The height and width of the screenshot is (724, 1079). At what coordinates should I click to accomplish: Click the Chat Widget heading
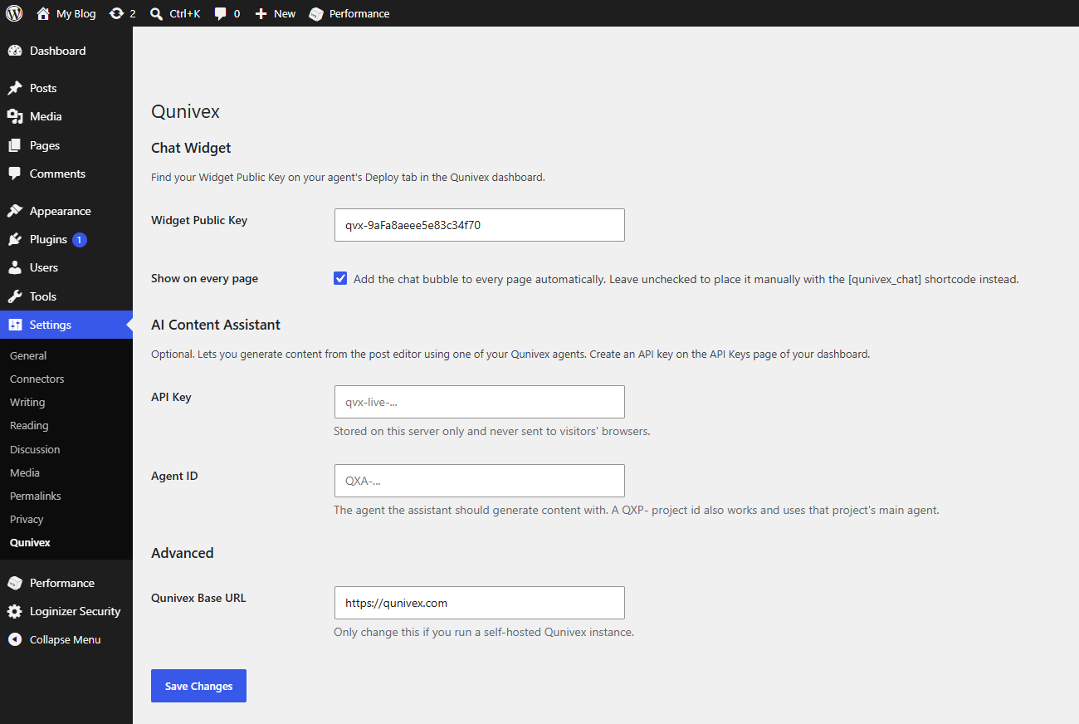pos(191,148)
